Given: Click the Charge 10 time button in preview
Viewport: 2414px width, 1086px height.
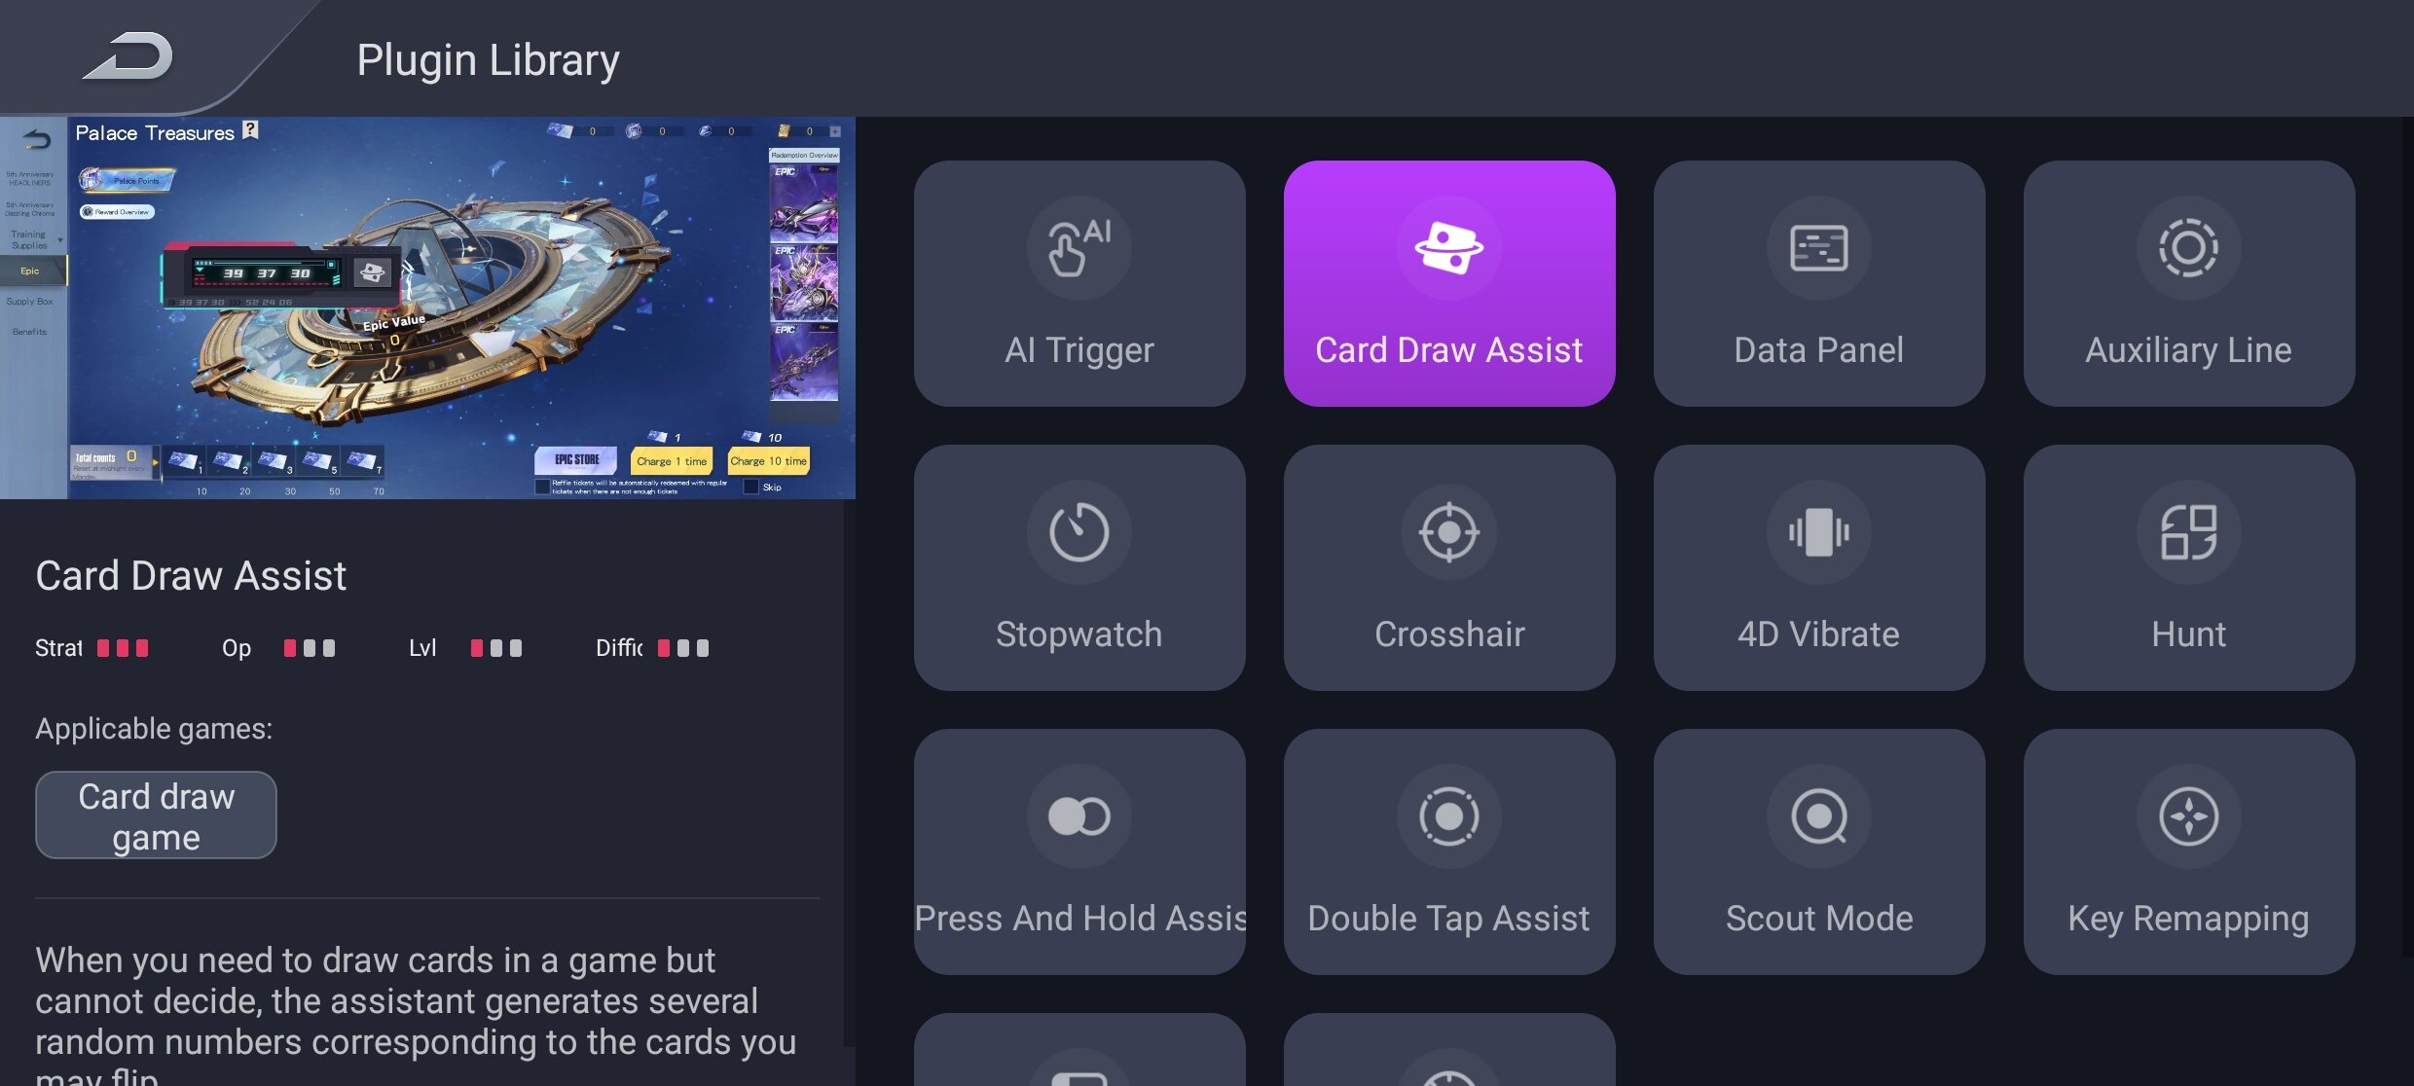Looking at the screenshot, I should click(x=768, y=460).
